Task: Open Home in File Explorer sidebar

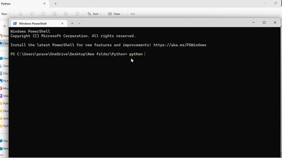Action: coord(4,36)
